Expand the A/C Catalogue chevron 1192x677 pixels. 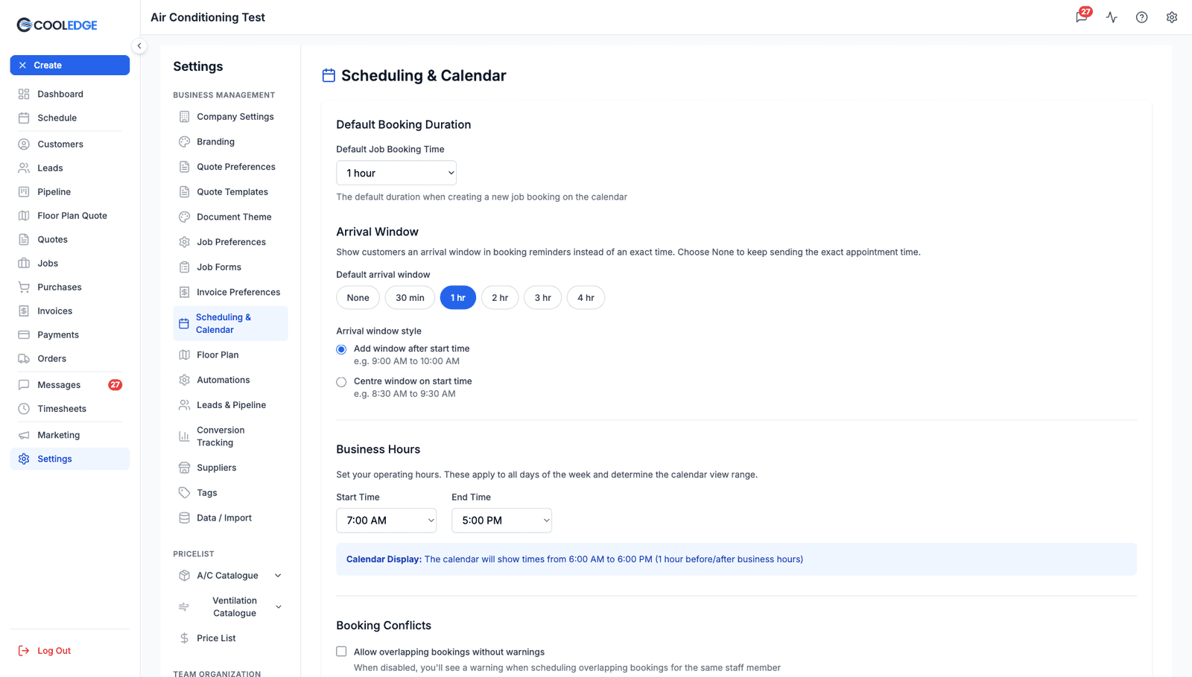pos(278,576)
